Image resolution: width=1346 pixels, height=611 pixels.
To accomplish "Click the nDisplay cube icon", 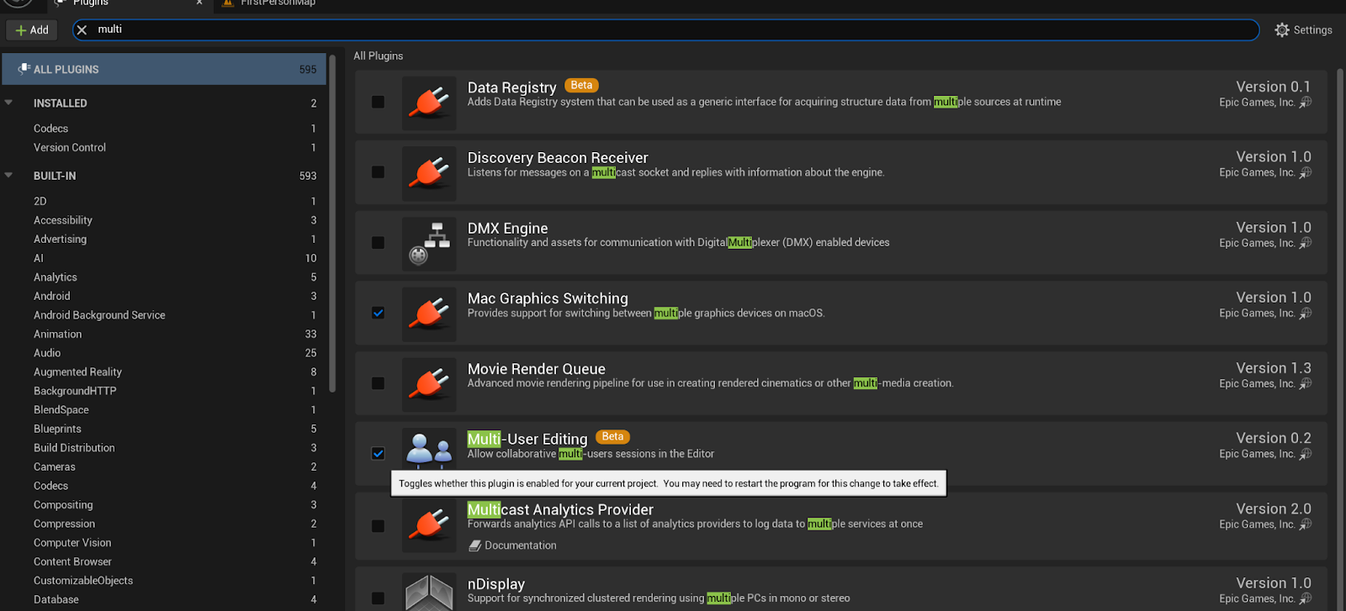I will click(429, 592).
